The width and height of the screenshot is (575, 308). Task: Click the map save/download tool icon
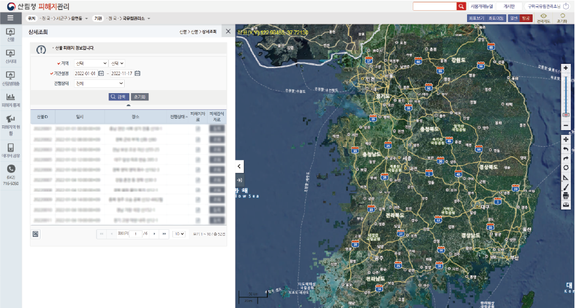pos(566,205)
